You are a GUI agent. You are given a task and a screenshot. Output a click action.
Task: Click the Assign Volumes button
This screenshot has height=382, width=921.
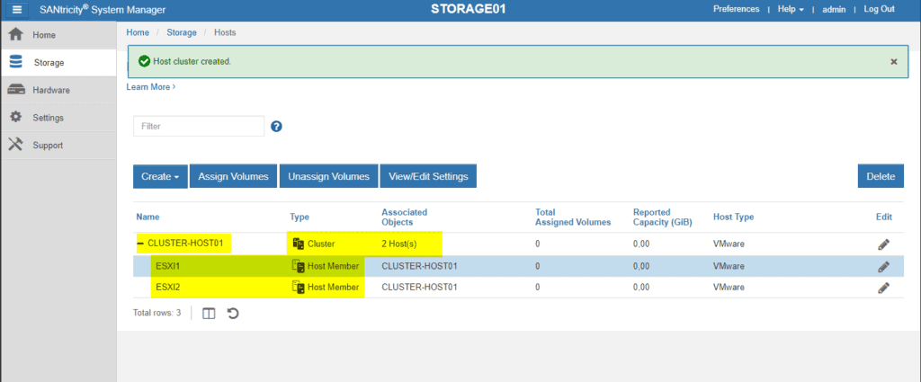pos(233,177)
